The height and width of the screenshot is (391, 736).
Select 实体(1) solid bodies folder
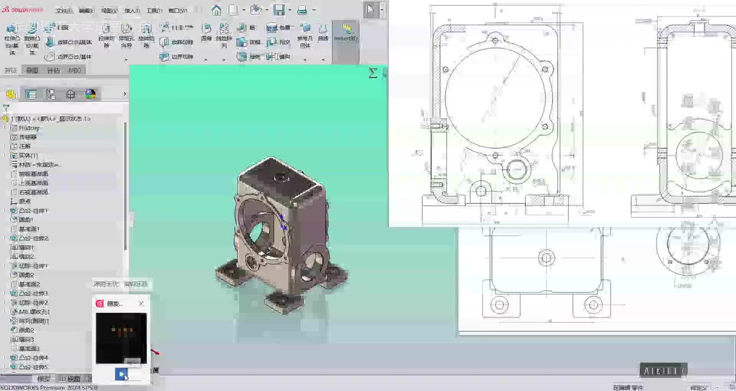click(28, 155)
